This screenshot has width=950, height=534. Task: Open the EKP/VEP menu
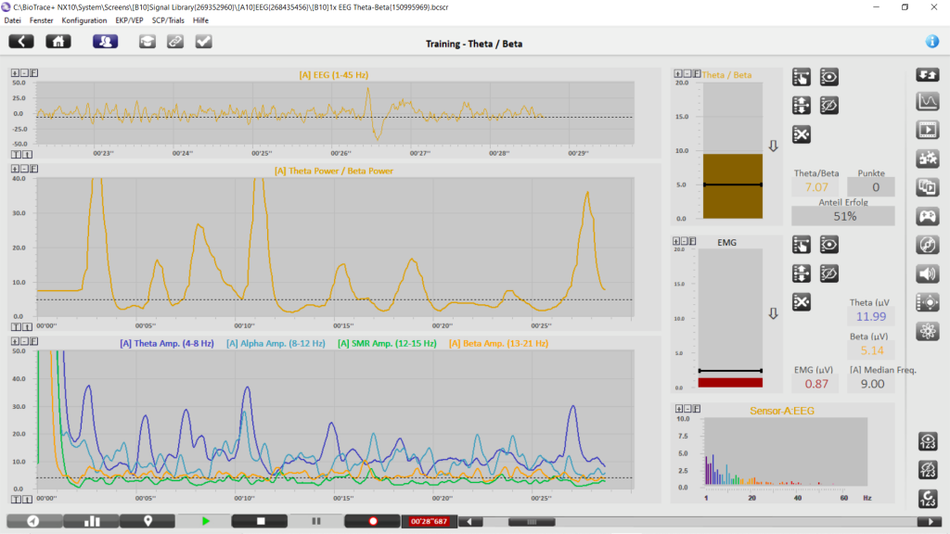click(x=129, y=20)
